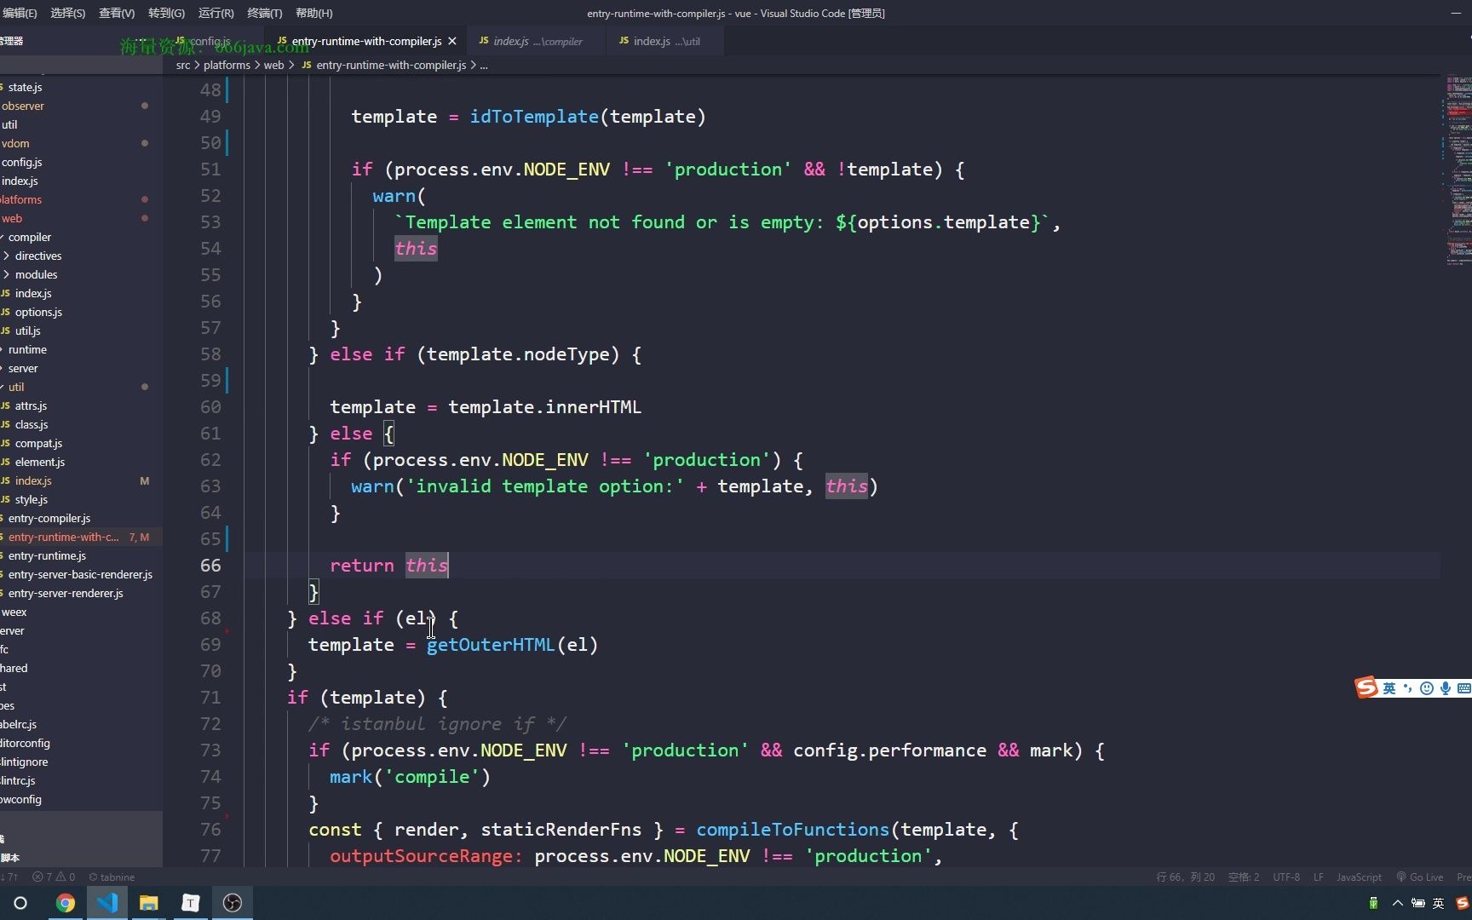
Task: Activate Sogou voice input microphone
Action: (1446, 688)
